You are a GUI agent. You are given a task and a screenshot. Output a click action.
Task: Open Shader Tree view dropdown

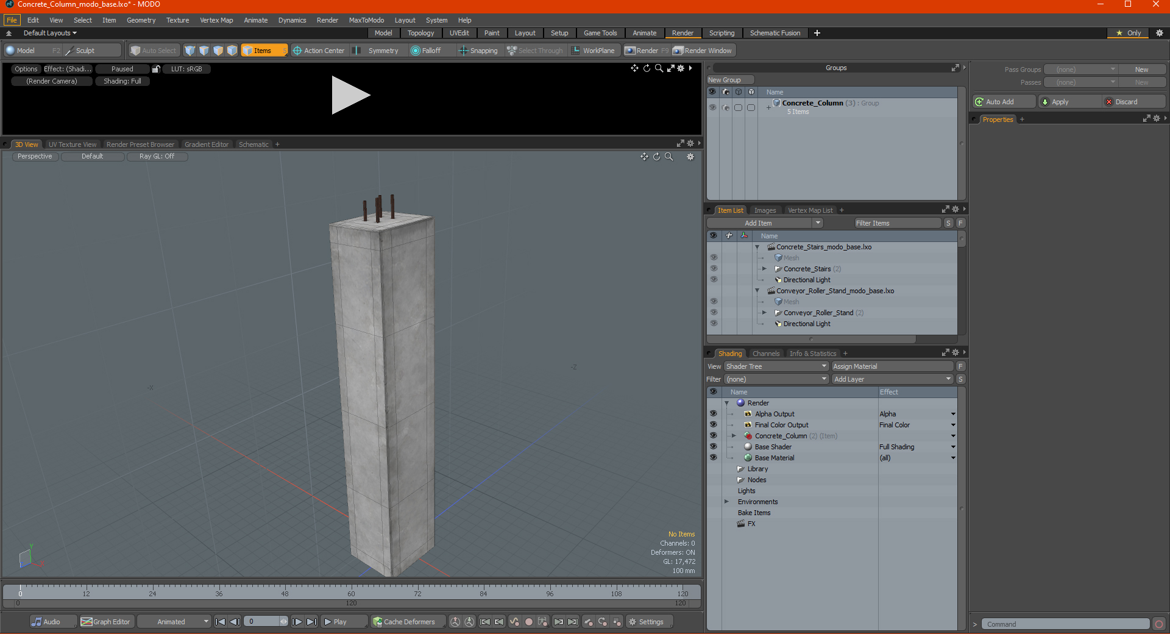[x=776, y=366]
